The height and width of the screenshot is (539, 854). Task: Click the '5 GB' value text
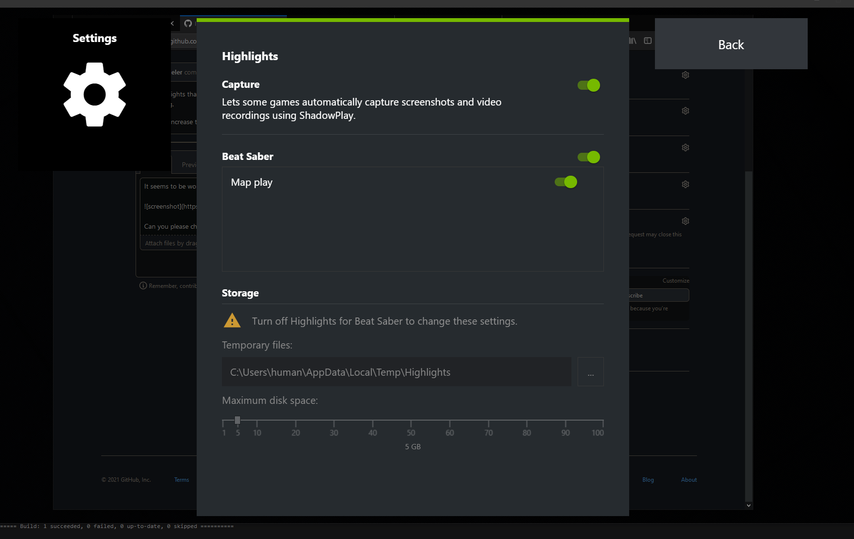(x=413, y=447)
